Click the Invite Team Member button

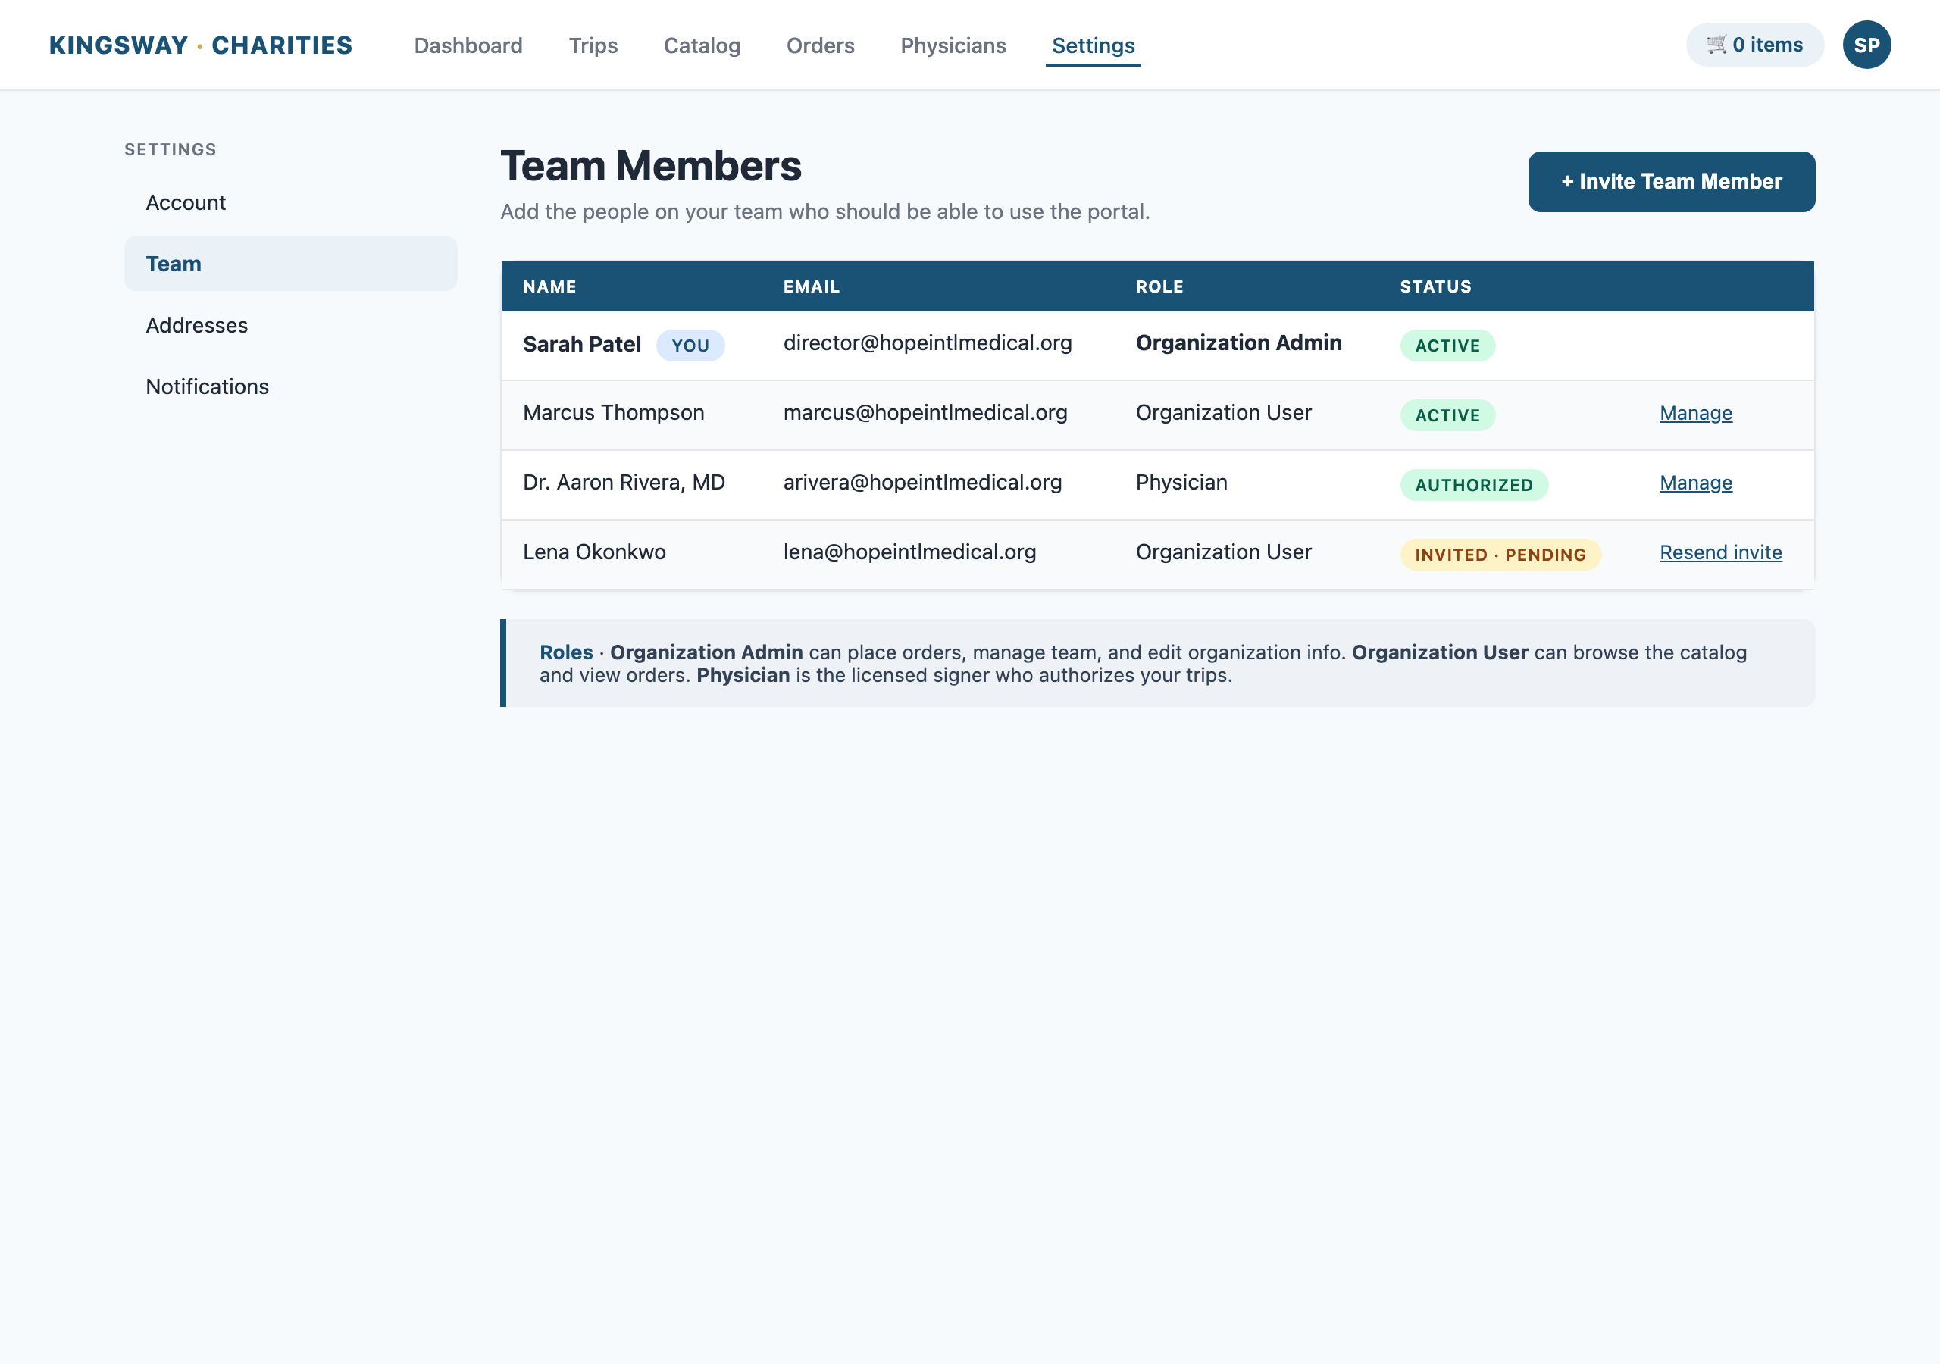point(1671,182)
